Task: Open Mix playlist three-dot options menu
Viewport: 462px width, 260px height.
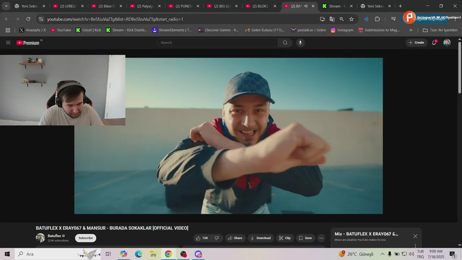Action: (415, 246)
